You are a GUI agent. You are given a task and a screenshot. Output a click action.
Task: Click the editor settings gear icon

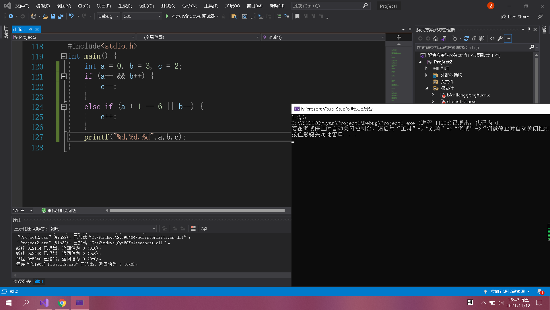[x=410, y=29]
